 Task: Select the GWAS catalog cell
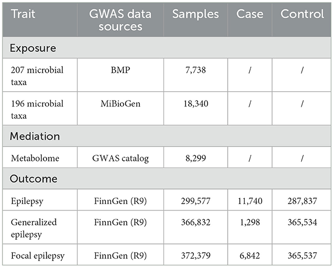pyautogui.click(x=121, y=158)
